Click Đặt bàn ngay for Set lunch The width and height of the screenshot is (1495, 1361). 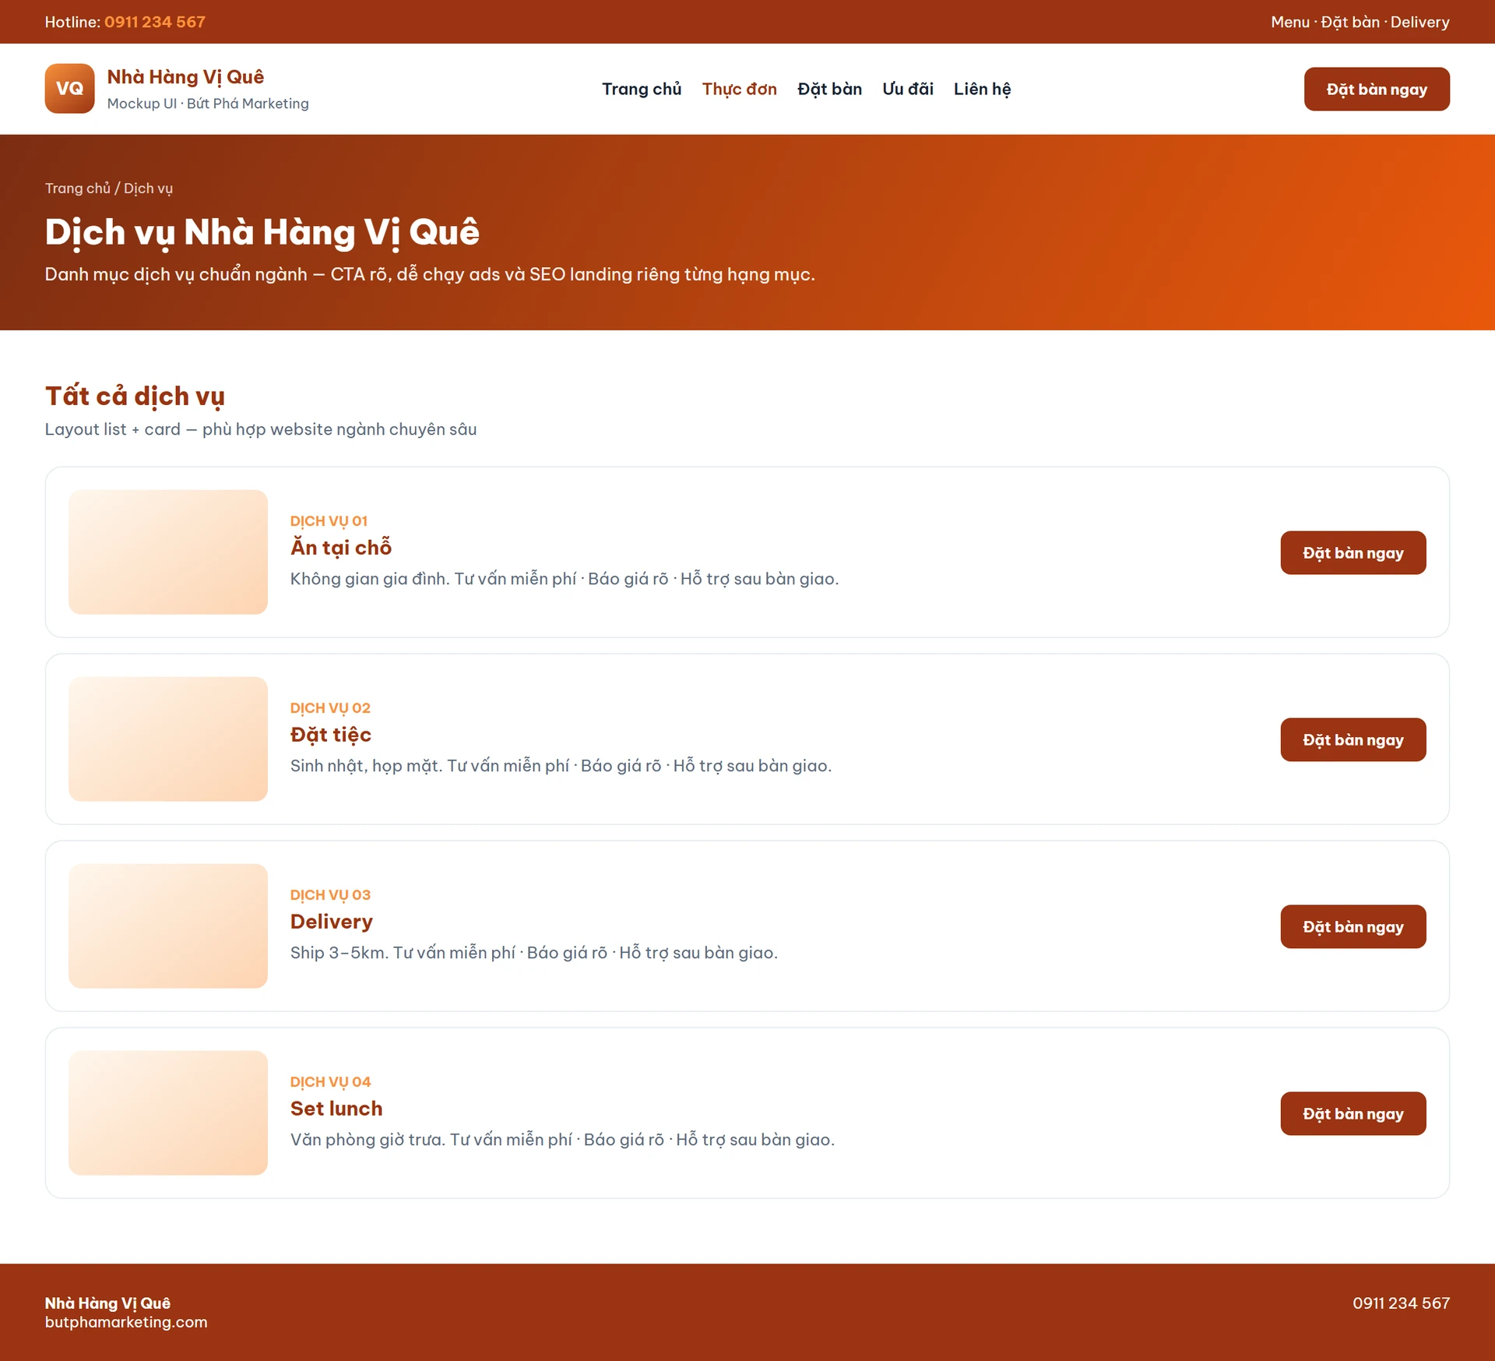(x=1353, y=1113)
